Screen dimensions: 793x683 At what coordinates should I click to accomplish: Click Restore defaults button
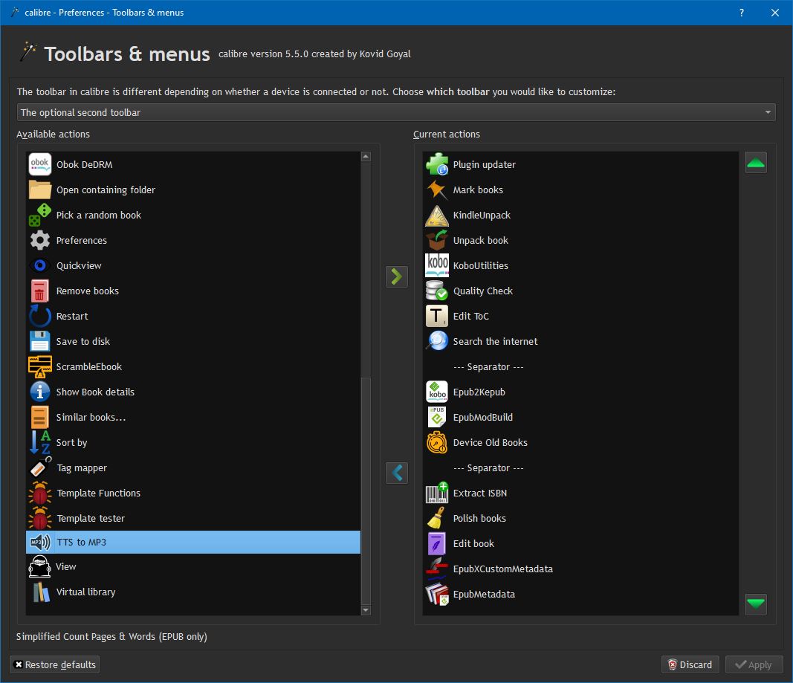coord(54,664)
